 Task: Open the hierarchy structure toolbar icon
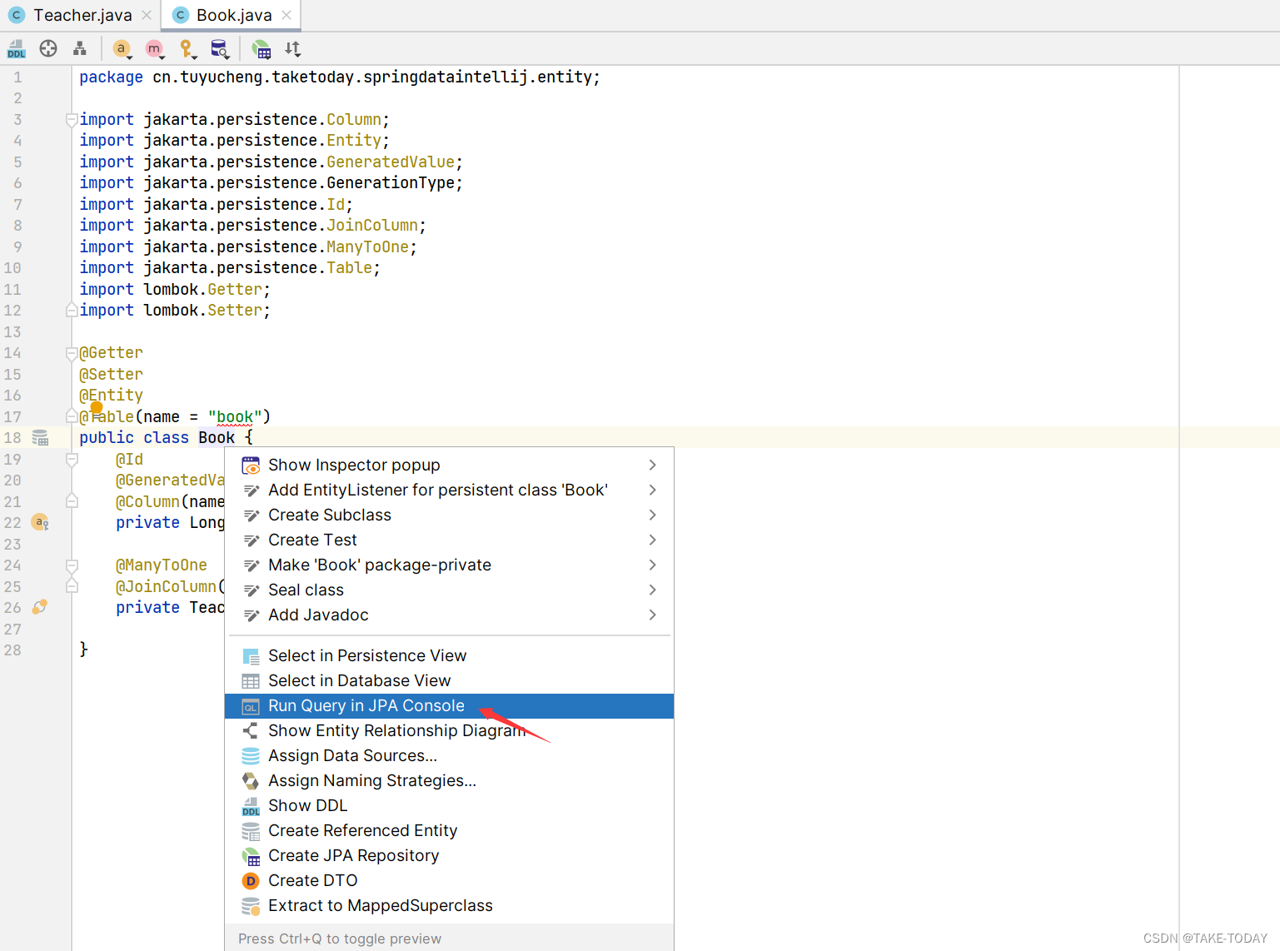80,49
